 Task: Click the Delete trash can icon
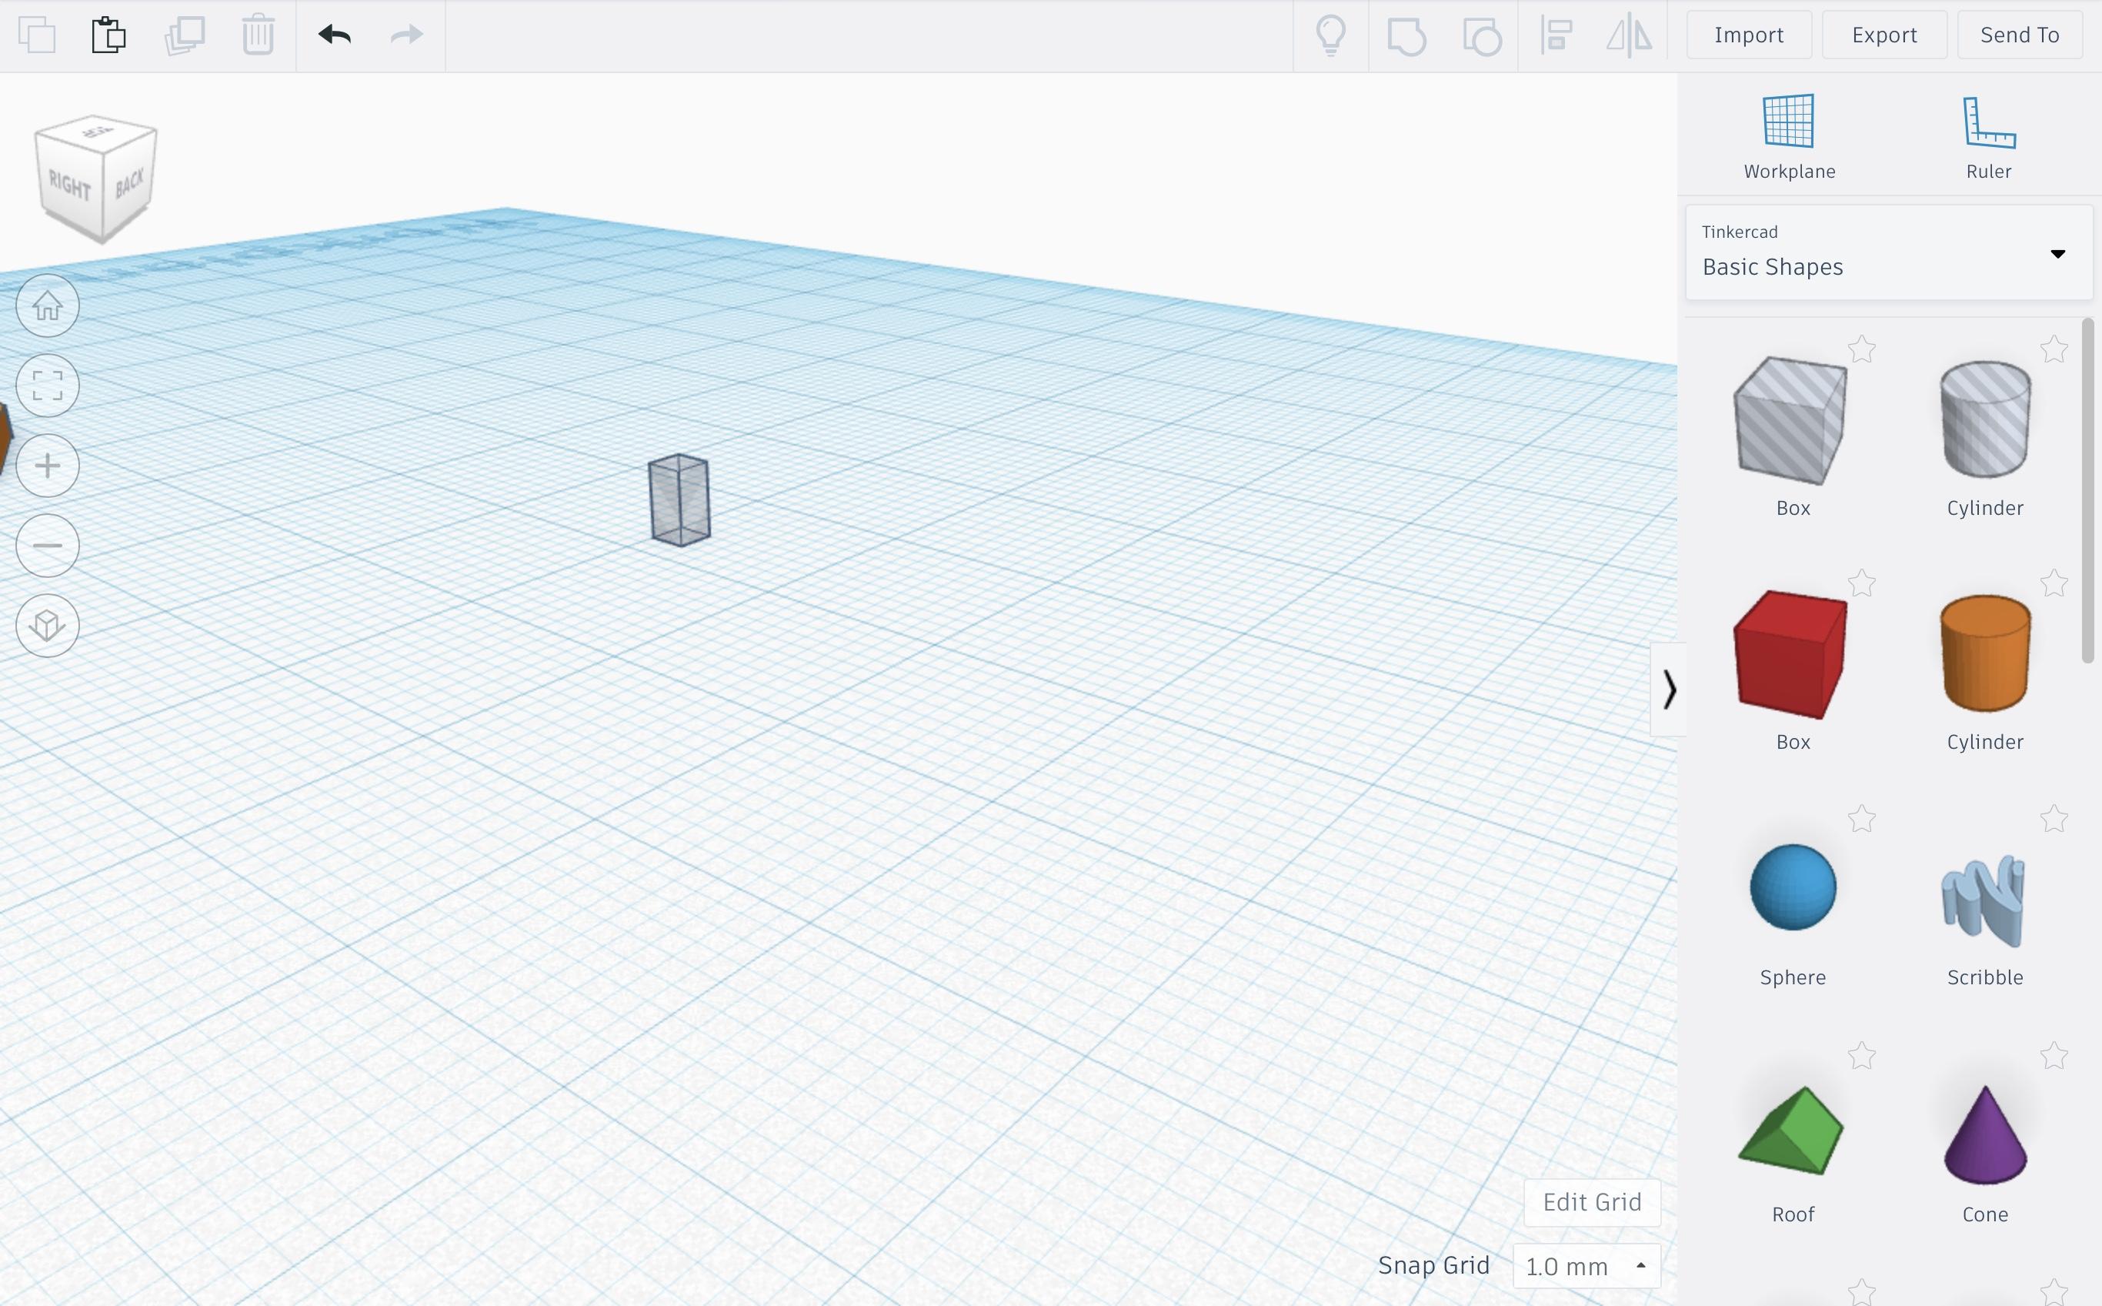pyautogui.click(x=259, y=35)
